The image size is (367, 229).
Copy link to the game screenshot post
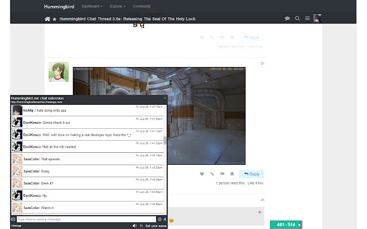212,174
